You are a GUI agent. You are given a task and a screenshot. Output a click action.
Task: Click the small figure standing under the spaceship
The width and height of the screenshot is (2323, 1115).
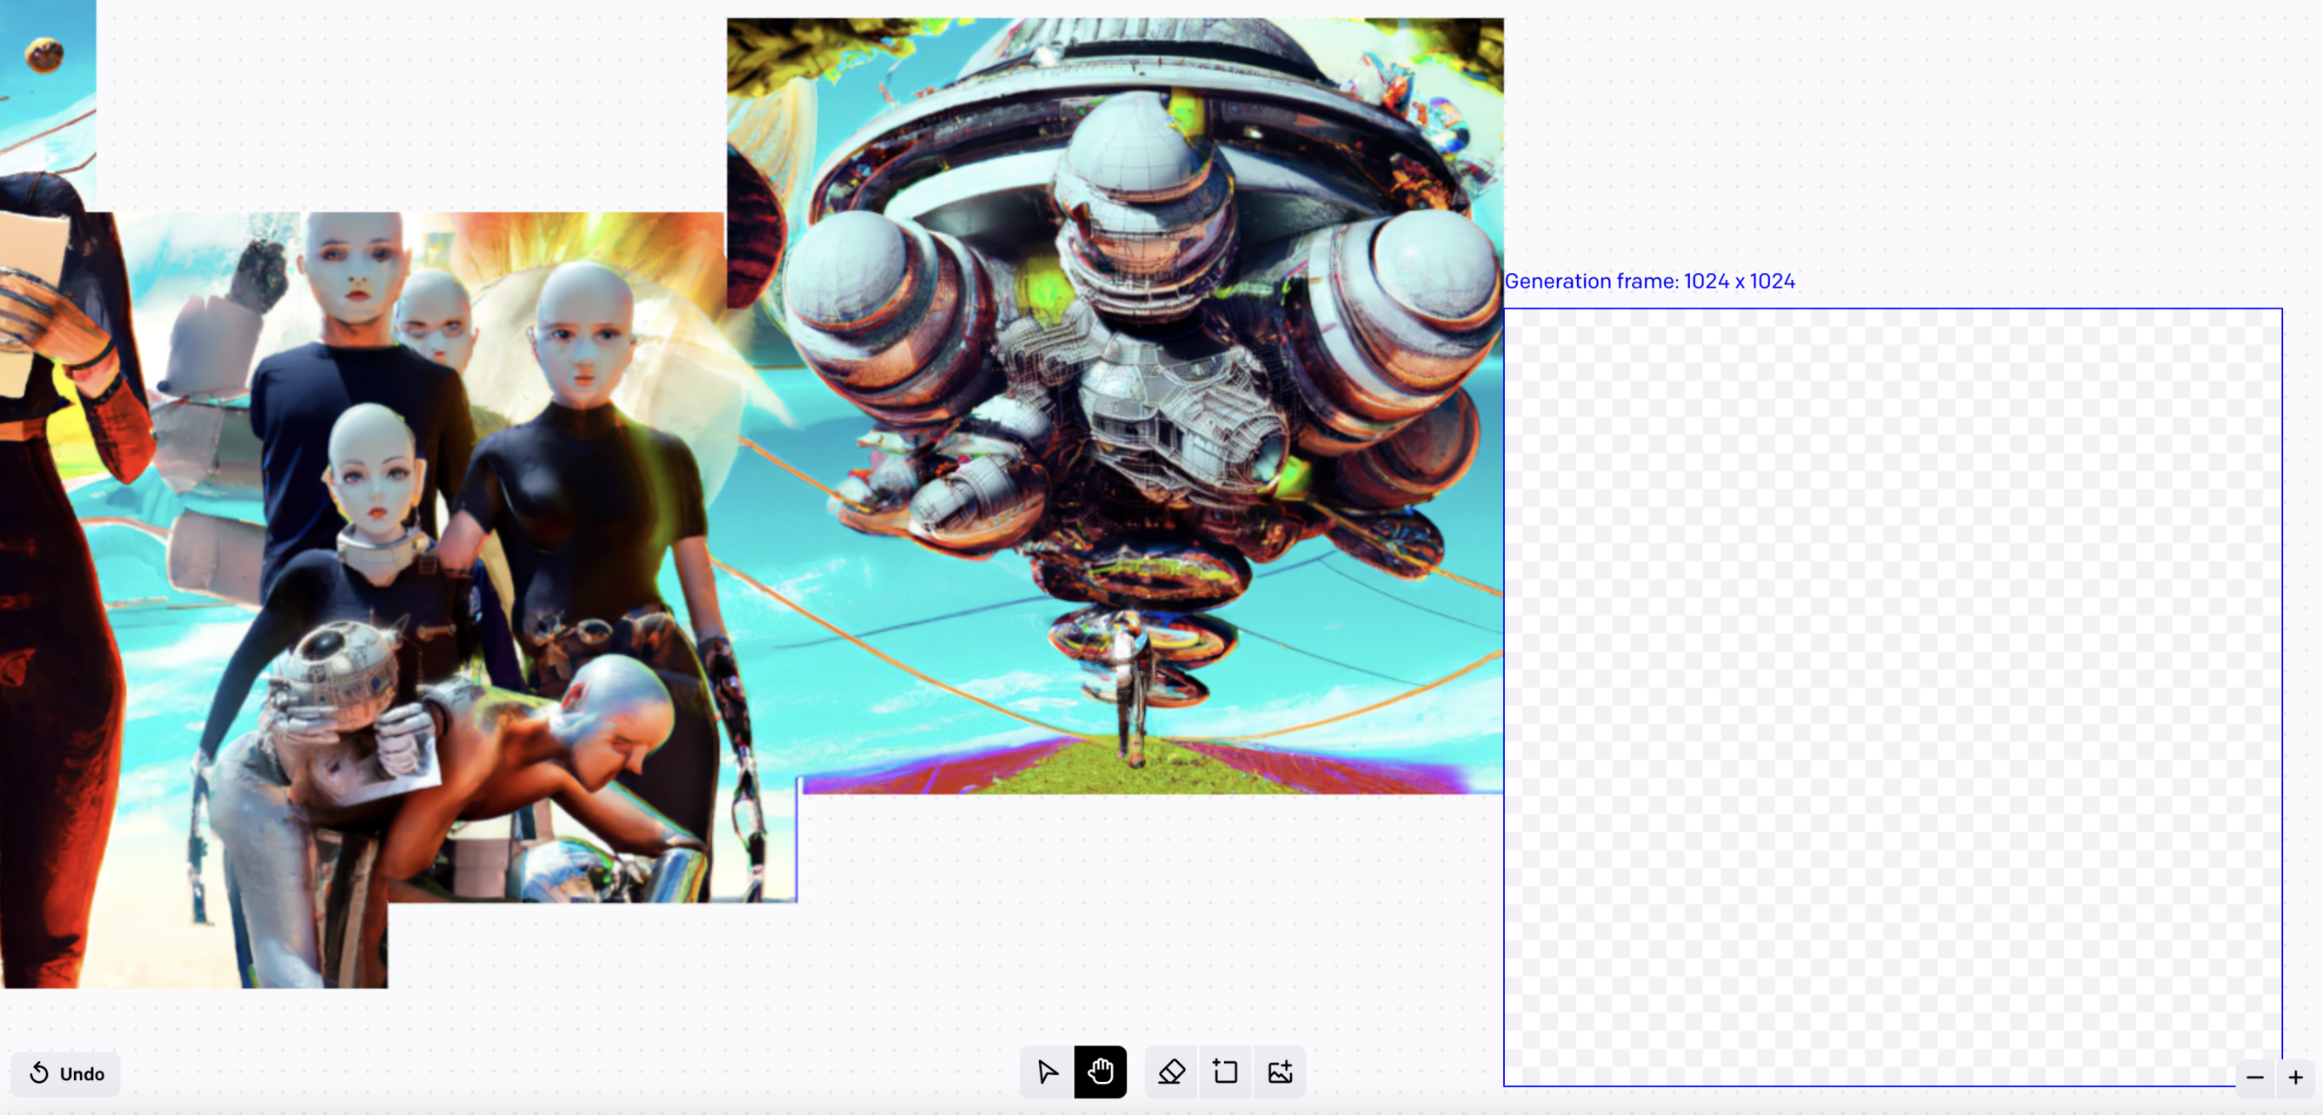click(1128, 689)
